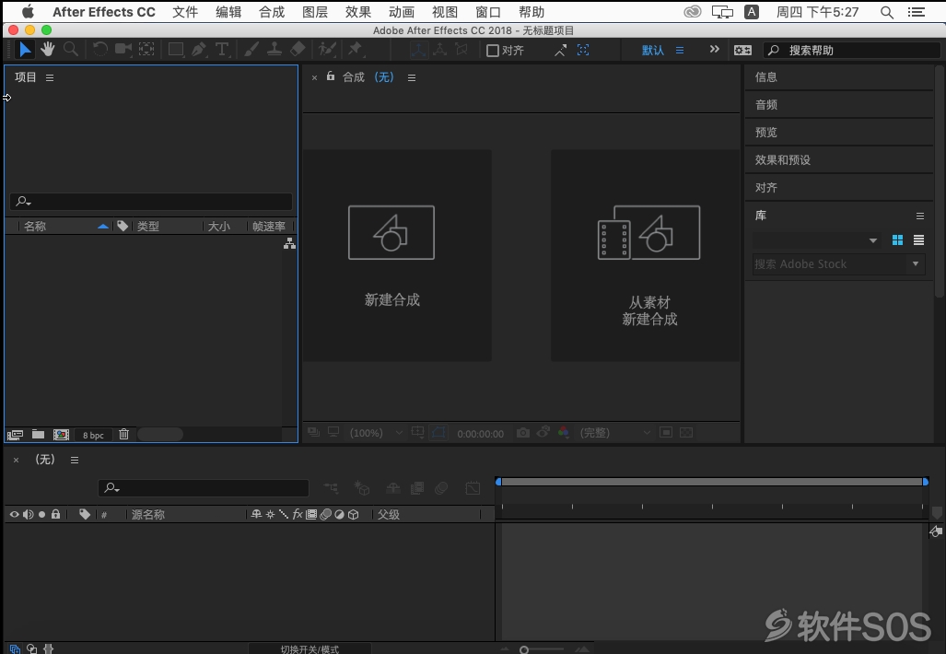Open the (100%) magnification dropdown
This screenshot has height=654, width=946.
coord(376,433)
